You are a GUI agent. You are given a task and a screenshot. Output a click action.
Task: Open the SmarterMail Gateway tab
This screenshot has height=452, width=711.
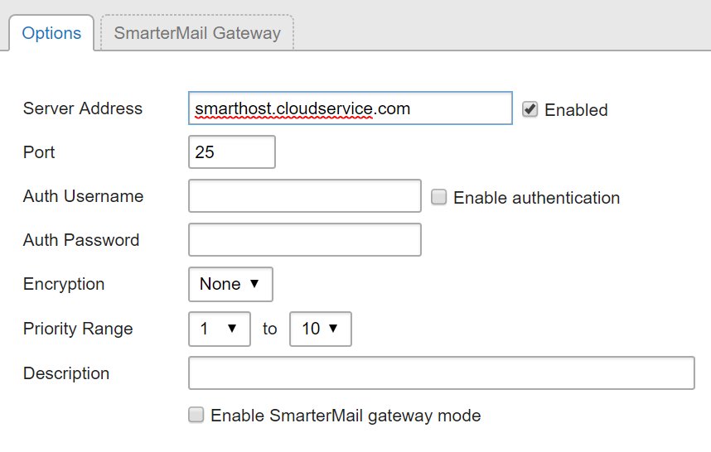point(197,33)
